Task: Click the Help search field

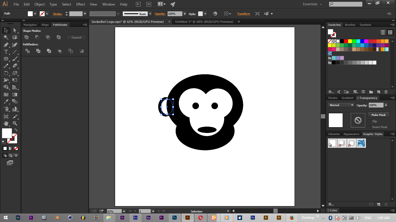Action: coord(346,4)
